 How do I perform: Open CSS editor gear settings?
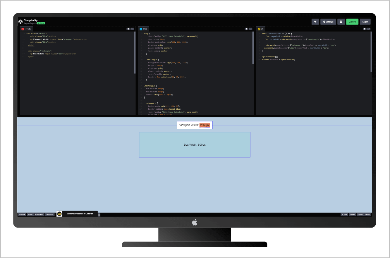click(246, 29)
